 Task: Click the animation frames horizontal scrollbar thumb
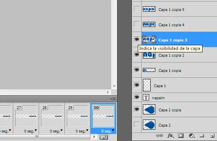[x=37, y=137]
